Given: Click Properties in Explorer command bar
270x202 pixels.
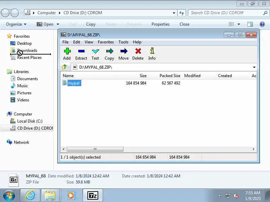Looking at the screenshot, I should click(161, 24).
